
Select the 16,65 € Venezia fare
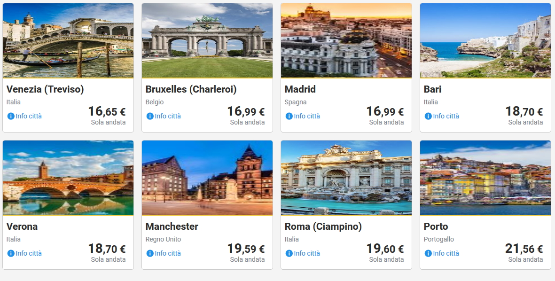pos(107,112)
